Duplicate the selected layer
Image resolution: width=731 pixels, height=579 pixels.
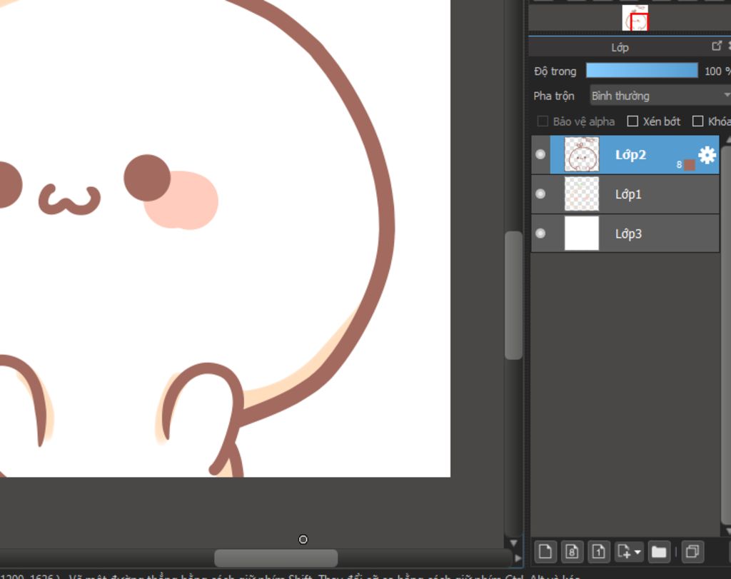click(692, 552)
